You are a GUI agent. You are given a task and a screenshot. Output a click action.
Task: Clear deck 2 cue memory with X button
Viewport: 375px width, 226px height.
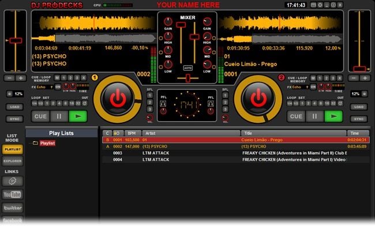[x=339, y=78]
